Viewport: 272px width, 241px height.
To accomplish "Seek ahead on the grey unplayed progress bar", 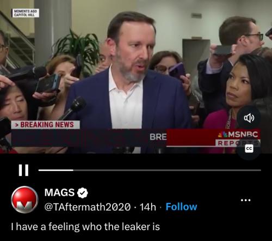I will point(167,170).
